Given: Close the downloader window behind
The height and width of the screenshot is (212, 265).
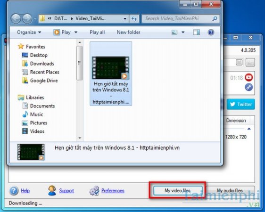Looking at the screenshot, I should click(251, 38).
